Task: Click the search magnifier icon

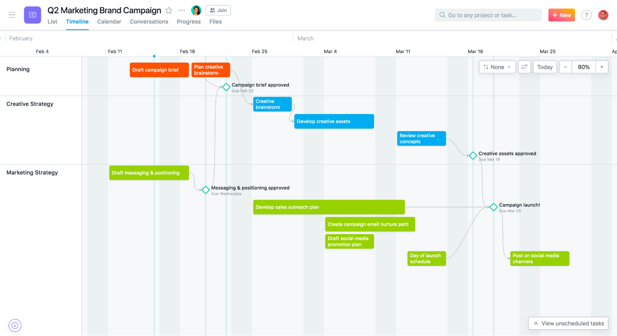Action: 442,15
